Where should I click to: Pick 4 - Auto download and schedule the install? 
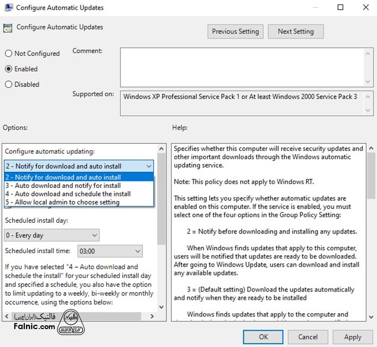(x=79, y=194)
